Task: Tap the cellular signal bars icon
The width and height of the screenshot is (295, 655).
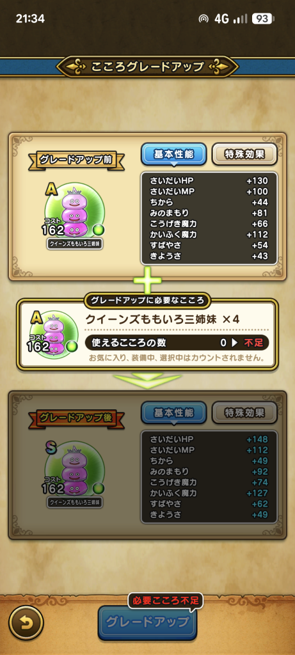Action: pos(240,19)
